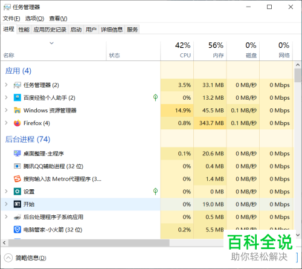Sort processes by the 网络 column header
The width and height of the screenshot is (302, 269).
pyautogui.click(x=276, y=51)
